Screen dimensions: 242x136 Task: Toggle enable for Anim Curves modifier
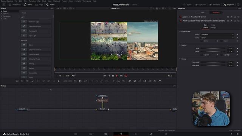[x=181, y=21]
